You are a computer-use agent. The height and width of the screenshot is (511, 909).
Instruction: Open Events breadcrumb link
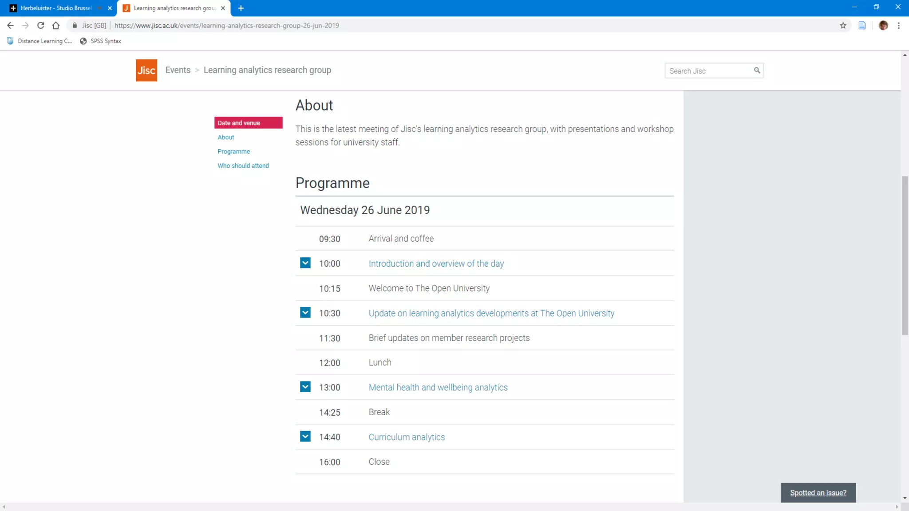point(178,70)
